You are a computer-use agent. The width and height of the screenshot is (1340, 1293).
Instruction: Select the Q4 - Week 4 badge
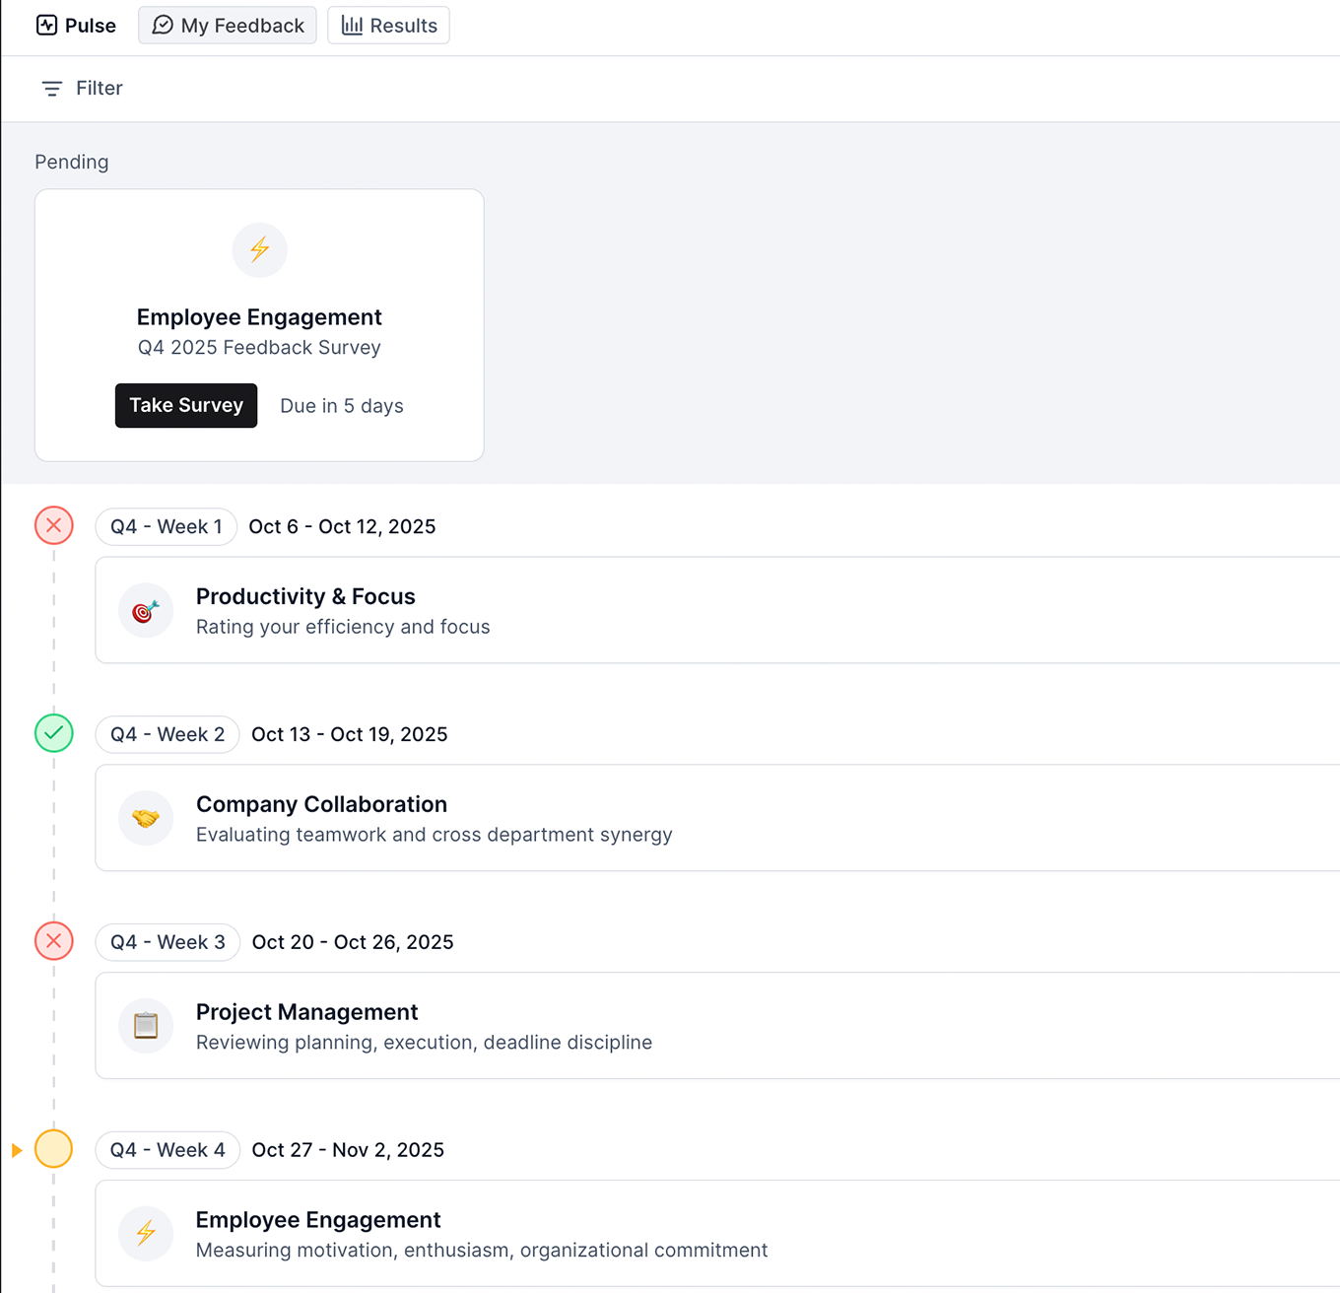167,1150
